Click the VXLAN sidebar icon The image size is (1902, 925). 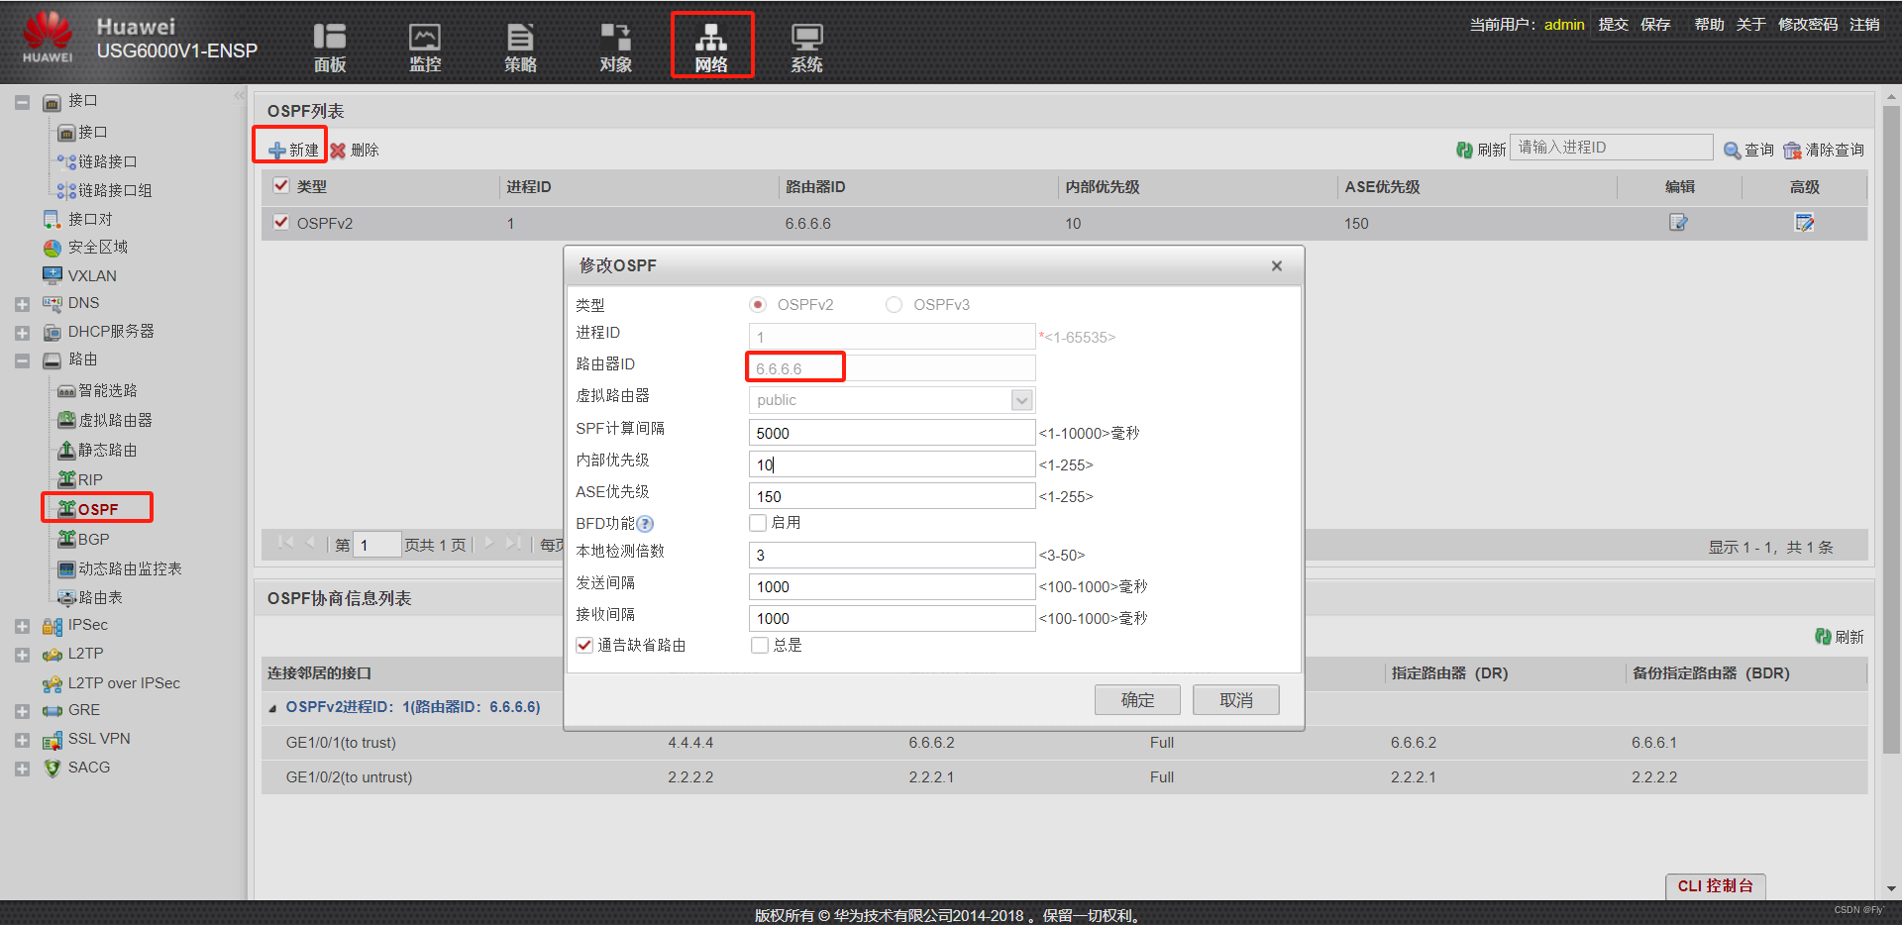click(53, 275)
